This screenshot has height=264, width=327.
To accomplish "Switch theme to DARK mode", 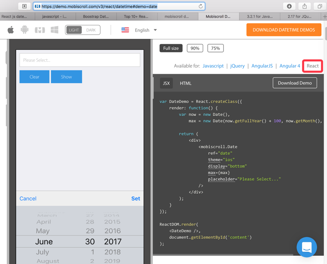I will tap(92, 29).
